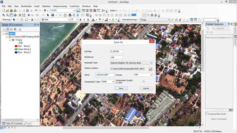The image size is (237, 133).
Task: Click the Full Extent globe icon
Action: (x=15, y=15)
